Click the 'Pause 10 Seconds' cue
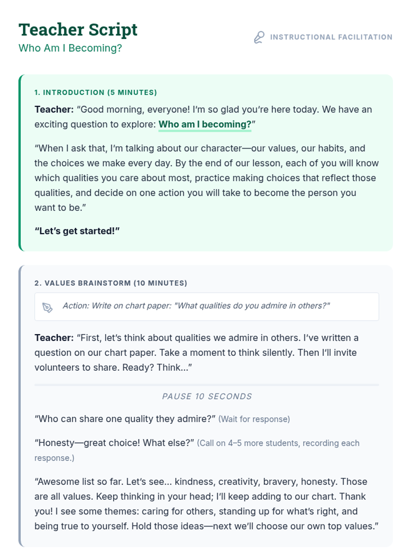Image resolution: width=411 pixels, height=548 pixels. pos(207,396)
